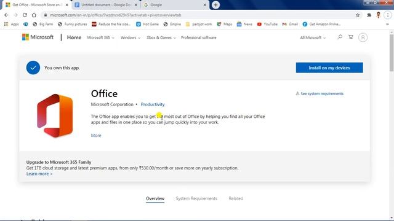Screen dimensions: 394x221
Task: Click the Microsoft logo
Action: click(x=38, y=37)
